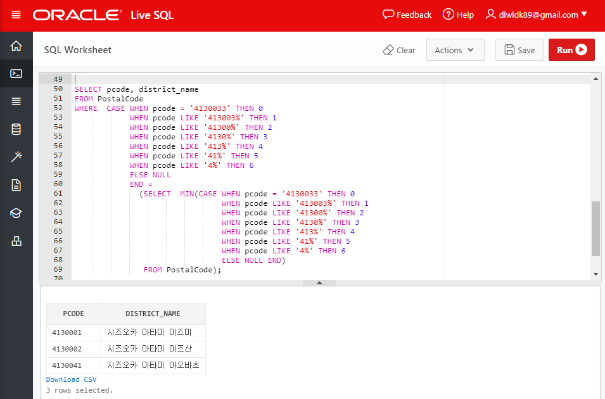Click 'FROM PostalCode);' on line 69
The width and height of the screenshot is (605, 399).
tap(182, 270)
